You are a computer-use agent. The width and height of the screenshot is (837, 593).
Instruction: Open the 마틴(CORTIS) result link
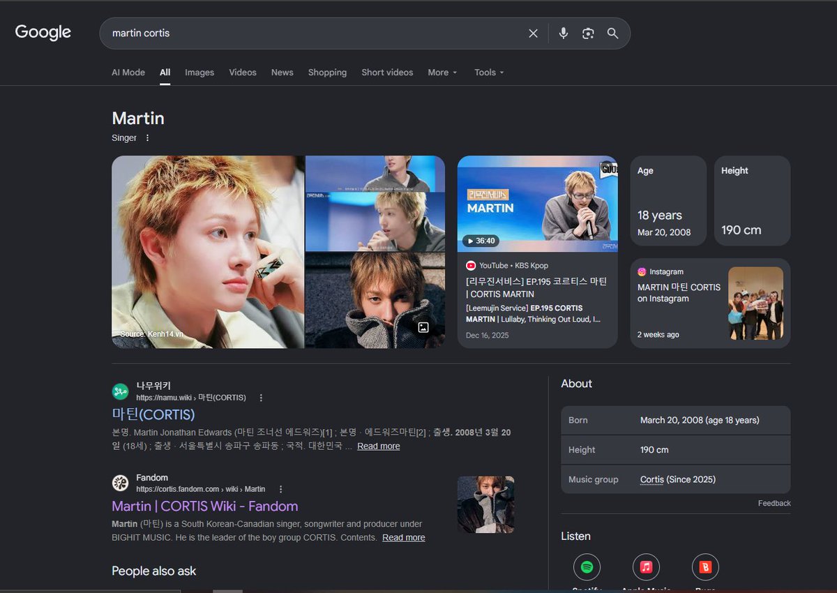click(153, 415)
